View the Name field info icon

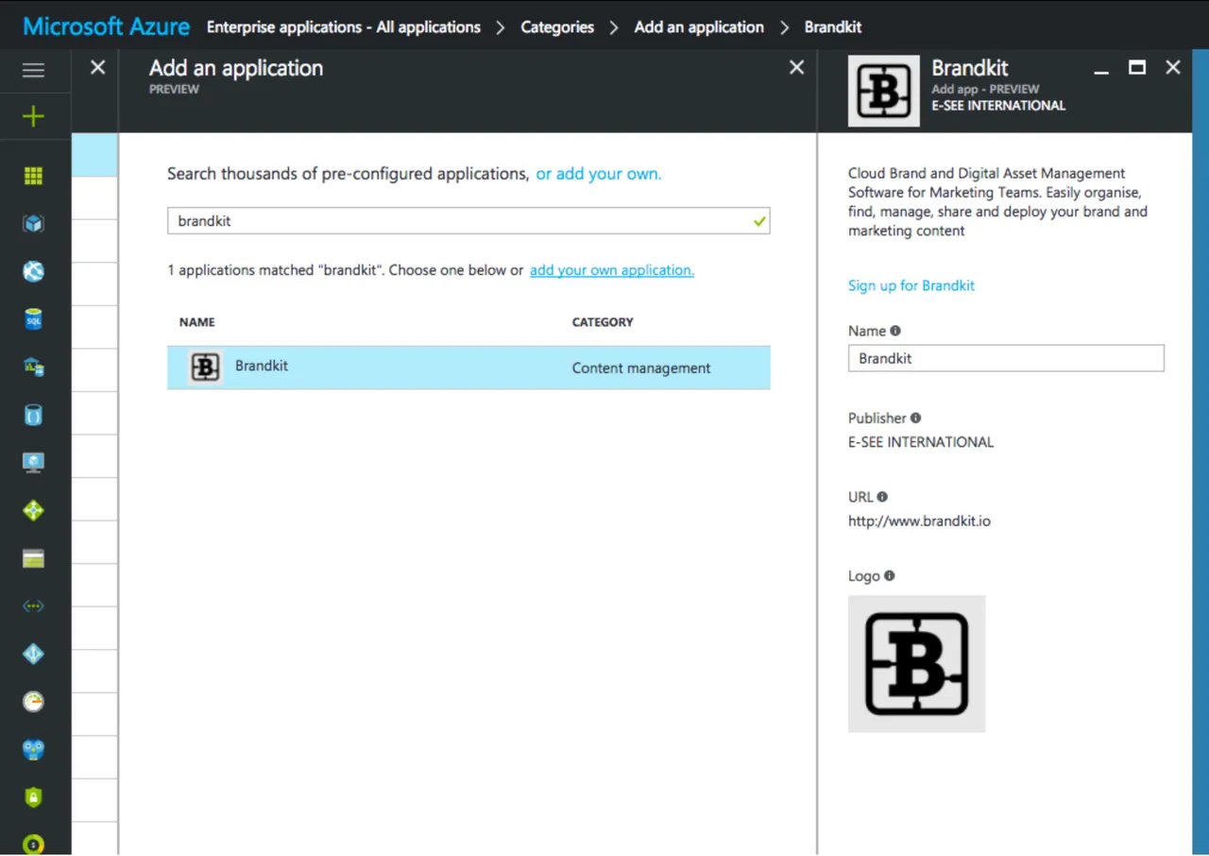[x=896, y=331]
